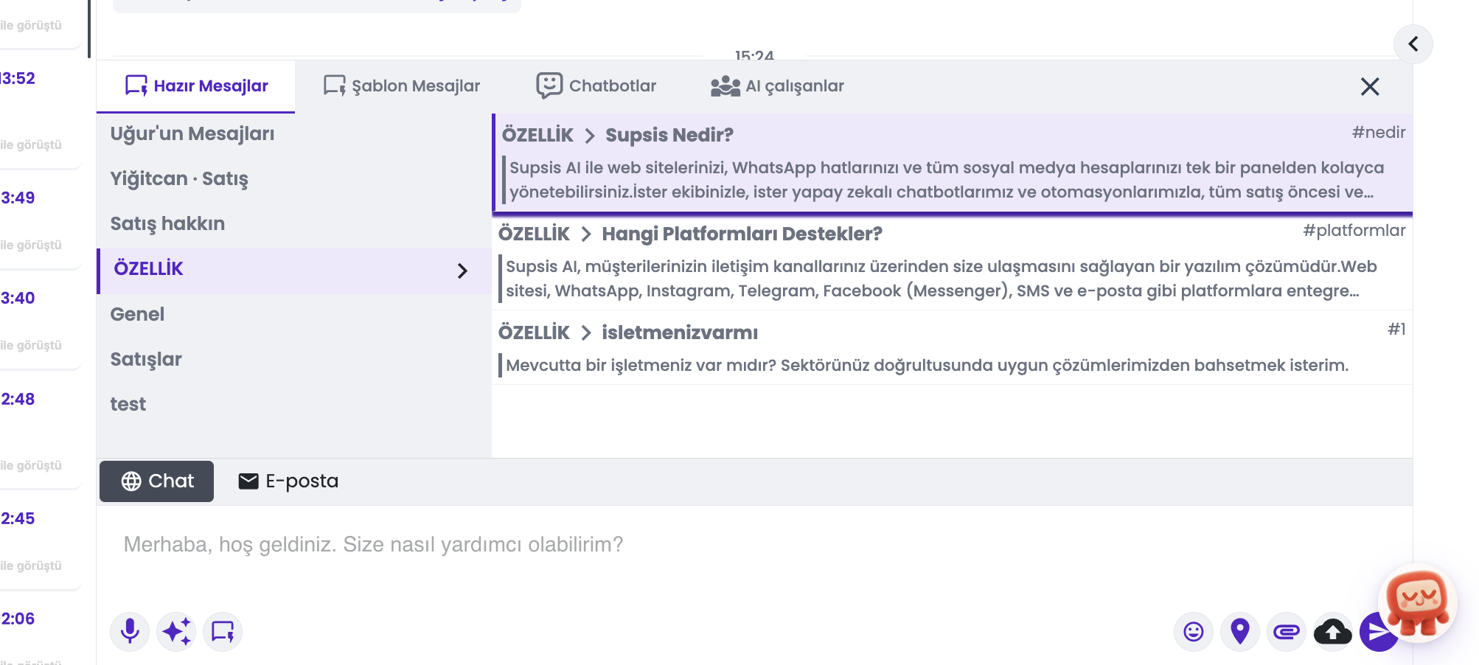Open the Chatbotlar tab
1479x665 pixels.
(596, 86)
